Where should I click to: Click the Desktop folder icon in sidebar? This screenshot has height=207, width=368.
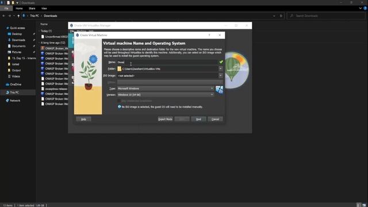(x=9, y=34)
